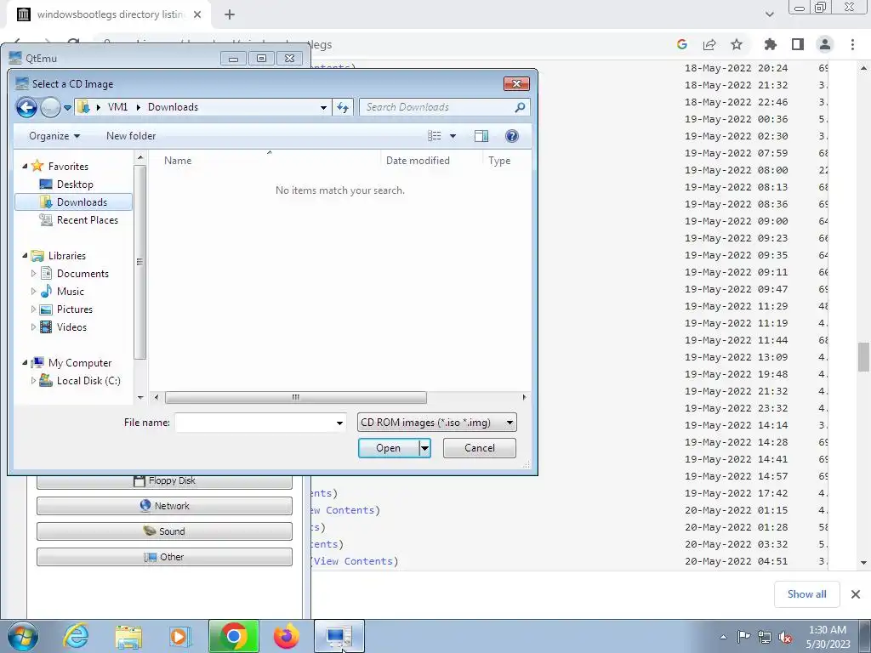Launch Internet Explorer from the taskbar

click(x=76, y=636)
